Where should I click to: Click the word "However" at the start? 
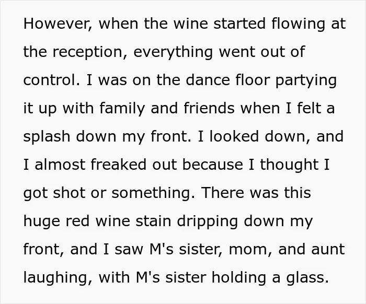[x=58, y=24]
